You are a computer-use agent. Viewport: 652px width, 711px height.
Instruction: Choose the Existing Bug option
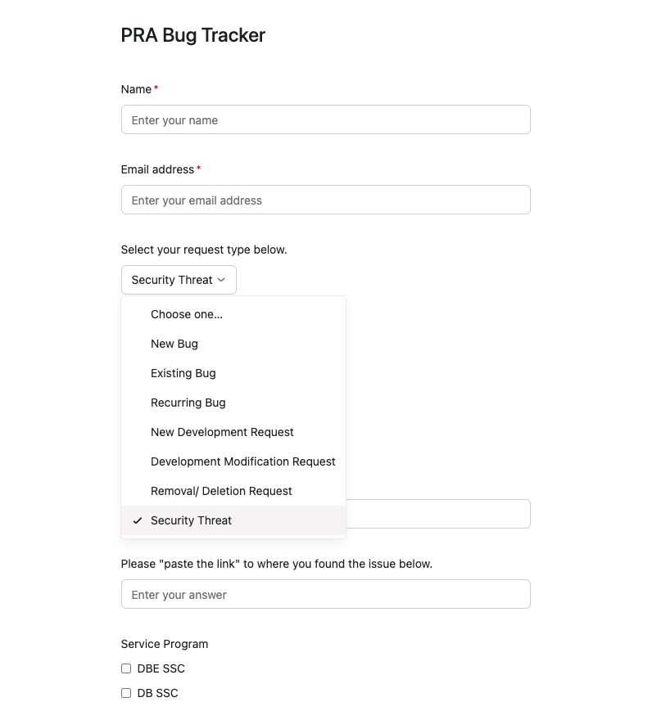tap(183, 373)
